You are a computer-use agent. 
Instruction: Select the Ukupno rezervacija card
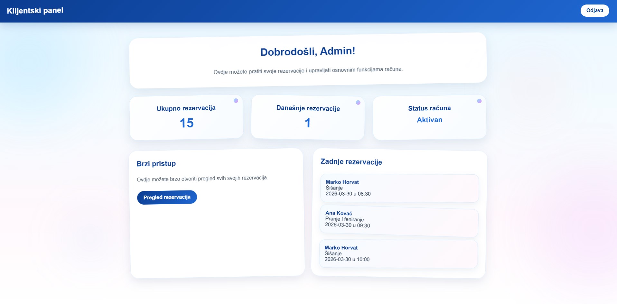(186, 117)
